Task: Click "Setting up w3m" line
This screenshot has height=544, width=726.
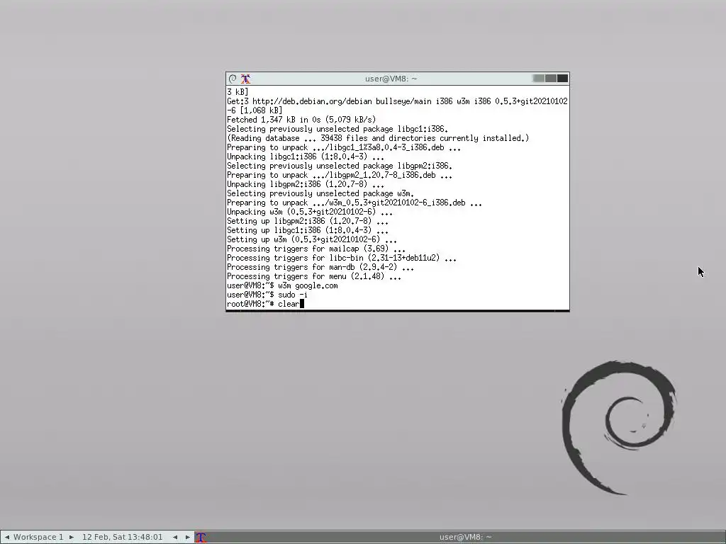Action: point(312,239)
